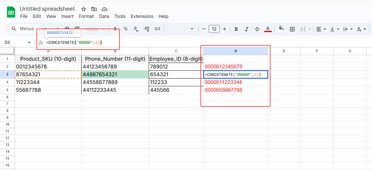The image size is (372, 170).
Task: Click the move to folder icon
Action: [x=94, y=9]
